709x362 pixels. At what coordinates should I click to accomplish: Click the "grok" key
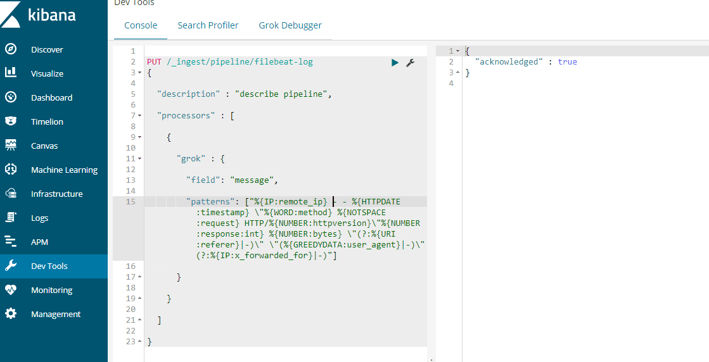click(192, 159)
